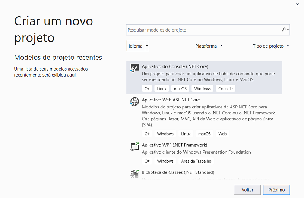Click C# tag under Aplicativo Web ASP.NET Core
This screenshot has height=198, width=304.
click(147, 134)
